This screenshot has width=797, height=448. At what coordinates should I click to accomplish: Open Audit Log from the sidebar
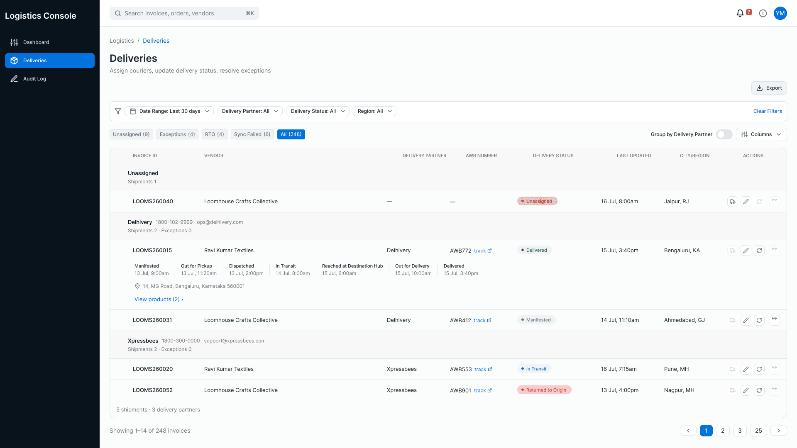(50, 79)
